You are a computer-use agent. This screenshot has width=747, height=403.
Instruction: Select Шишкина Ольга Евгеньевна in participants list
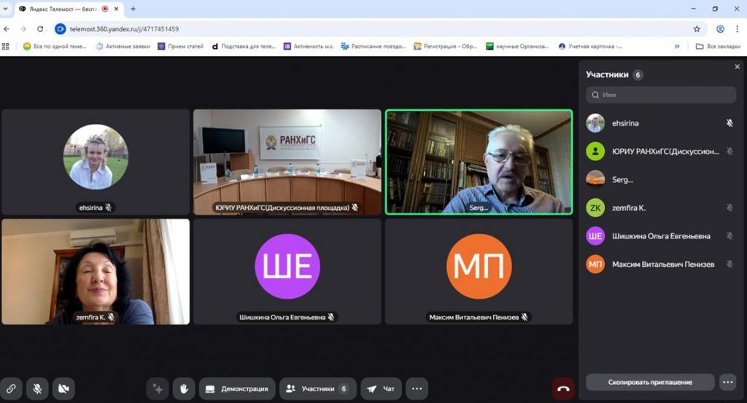coord(660,236)
